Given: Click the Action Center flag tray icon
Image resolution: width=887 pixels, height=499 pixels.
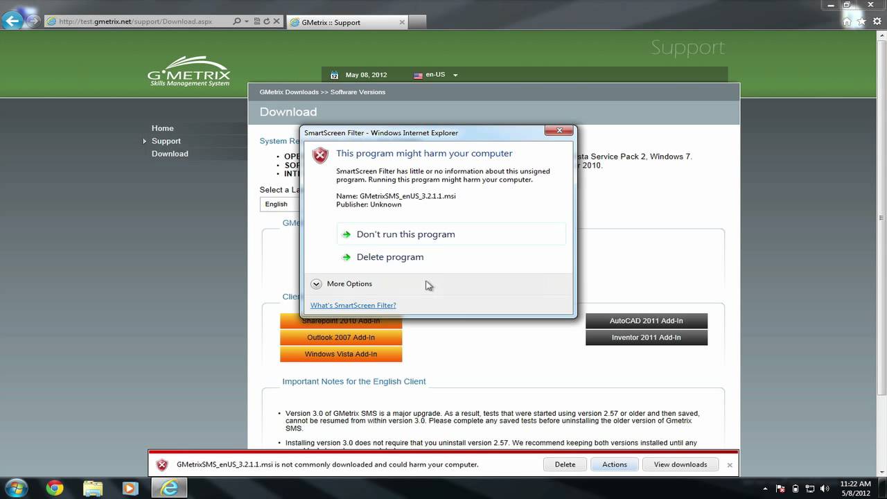Looking at the screenshot, I should click(781, 489).
